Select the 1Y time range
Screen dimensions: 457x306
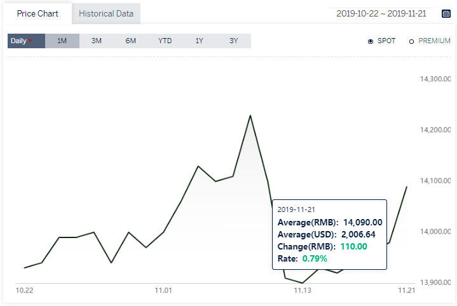tap(200, 41)
